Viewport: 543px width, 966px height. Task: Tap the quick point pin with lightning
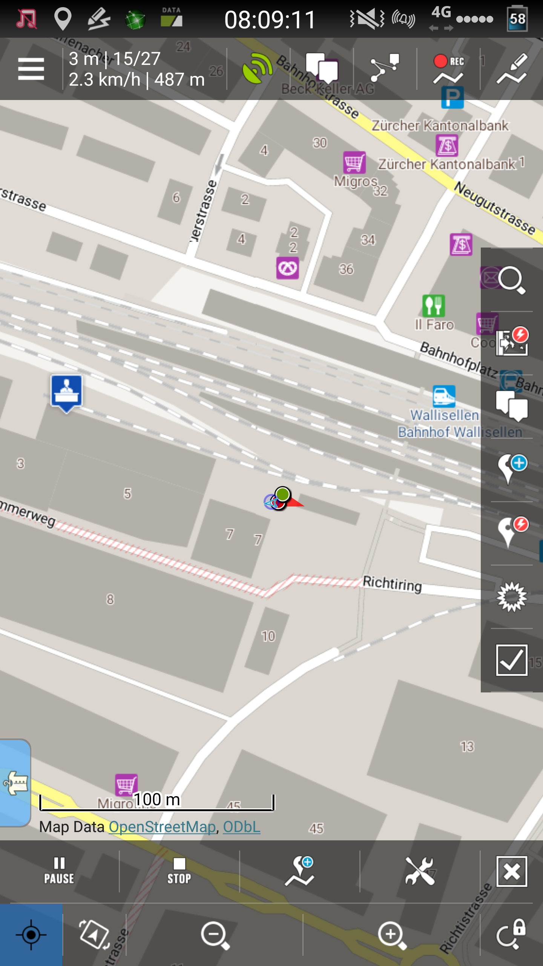(511, 532)
